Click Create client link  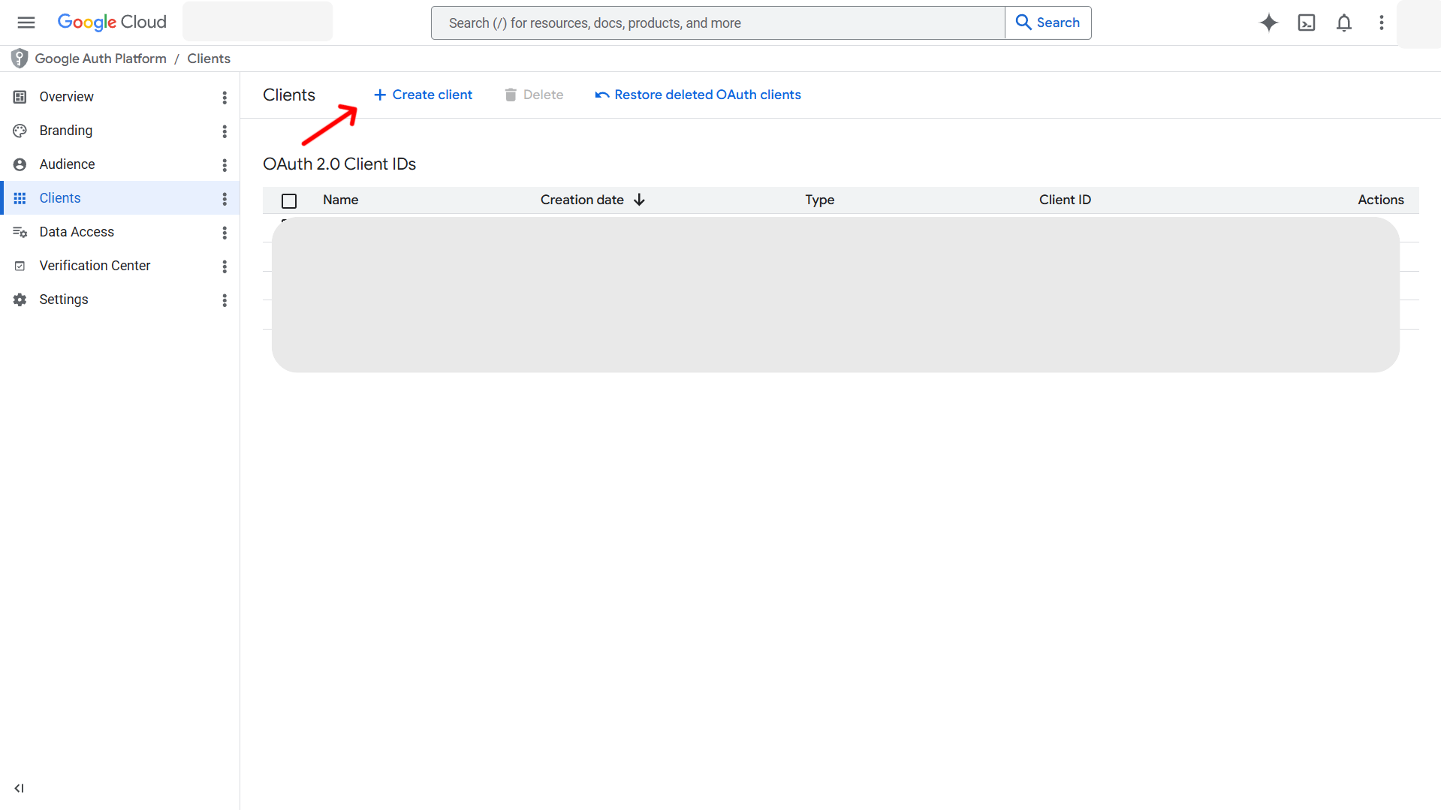423,95
